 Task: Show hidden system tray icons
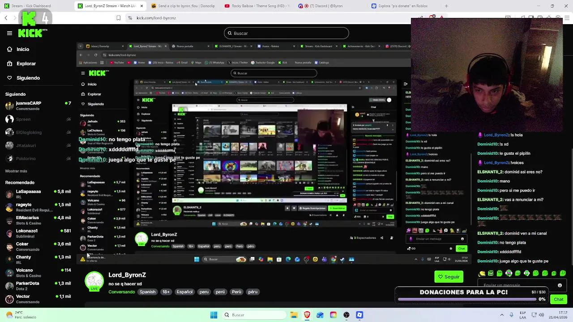click(501, 315)
